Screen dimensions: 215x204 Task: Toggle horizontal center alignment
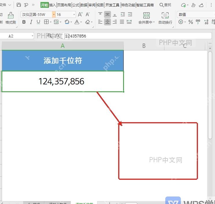tap(108, 22)
